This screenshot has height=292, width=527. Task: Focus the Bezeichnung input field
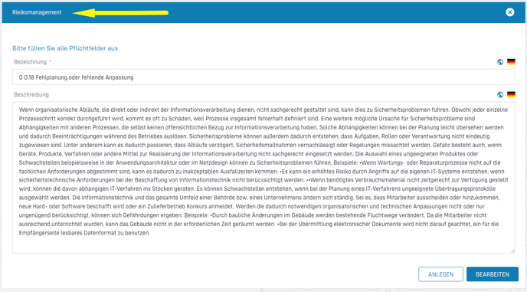coord(263,77)
